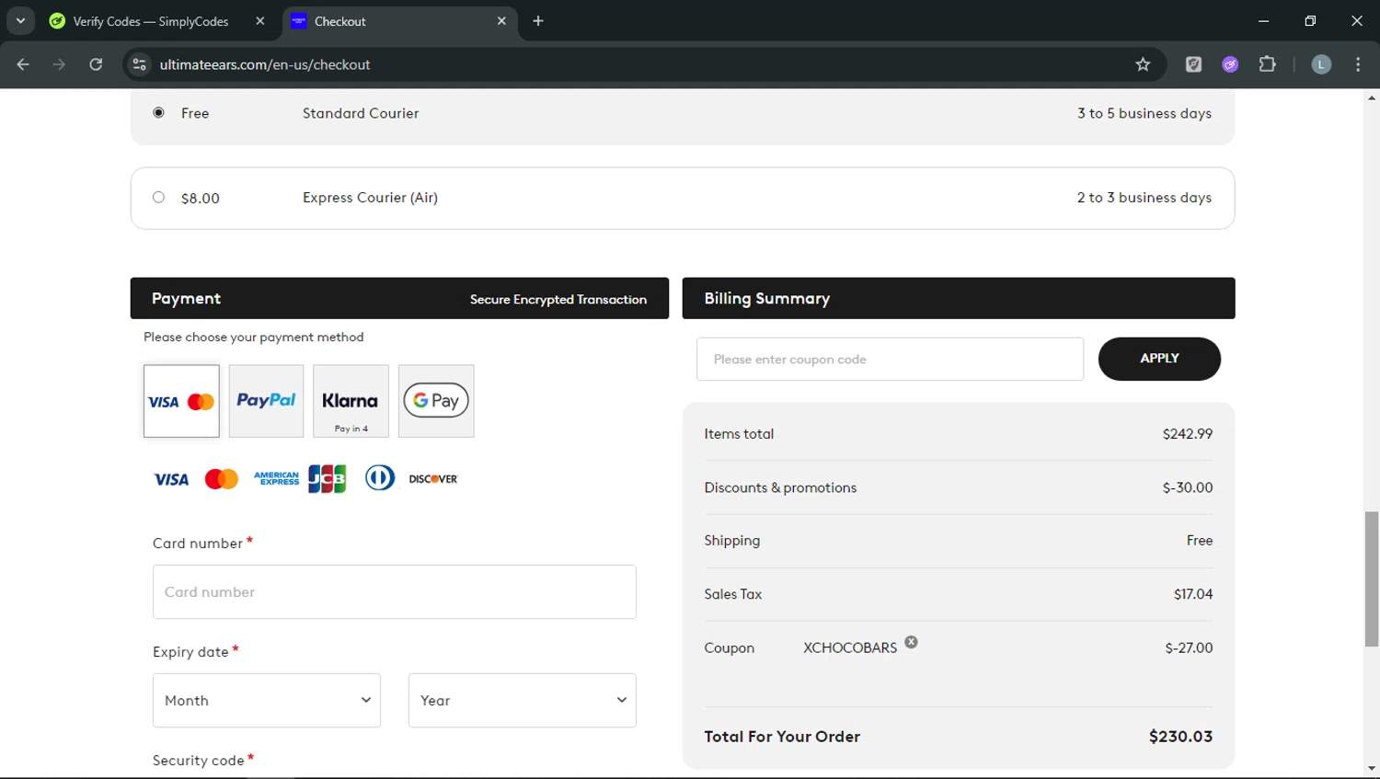Click the scrollbar down arrow
Screen dimensions: 1380x779
(1372, 768)
